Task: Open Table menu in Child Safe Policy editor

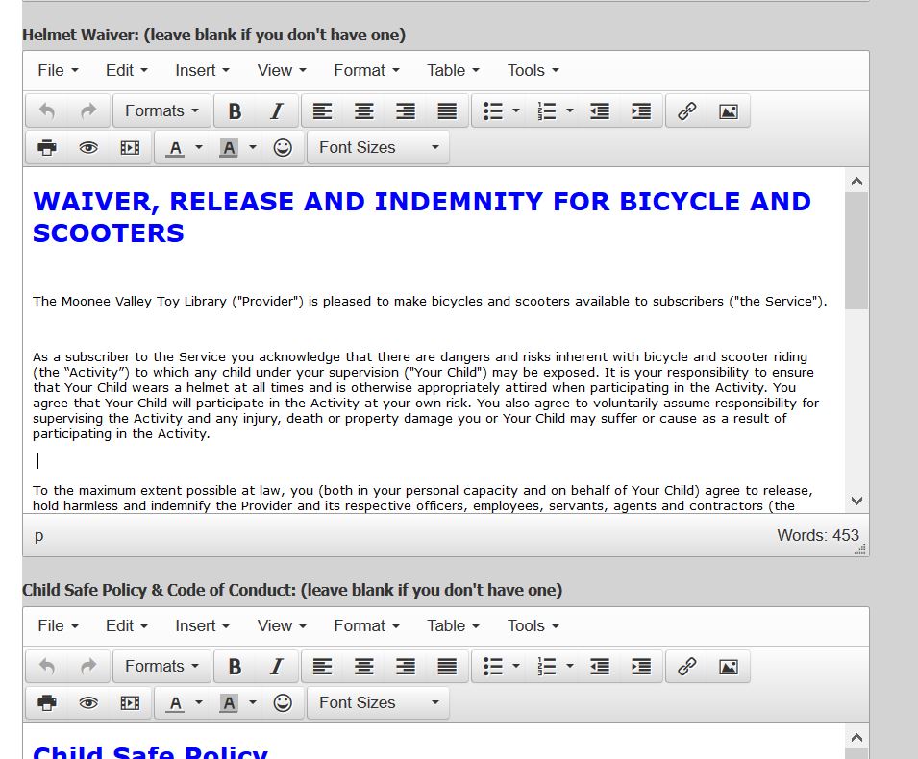Action: pyautogui.click(x=453, y=625)
